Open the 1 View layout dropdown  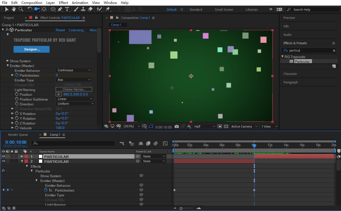tap(269, 126)
